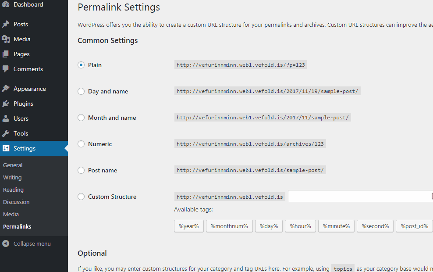Click the Settings gear icon
This screenshot has width=433, height=272.
point(5,148)
